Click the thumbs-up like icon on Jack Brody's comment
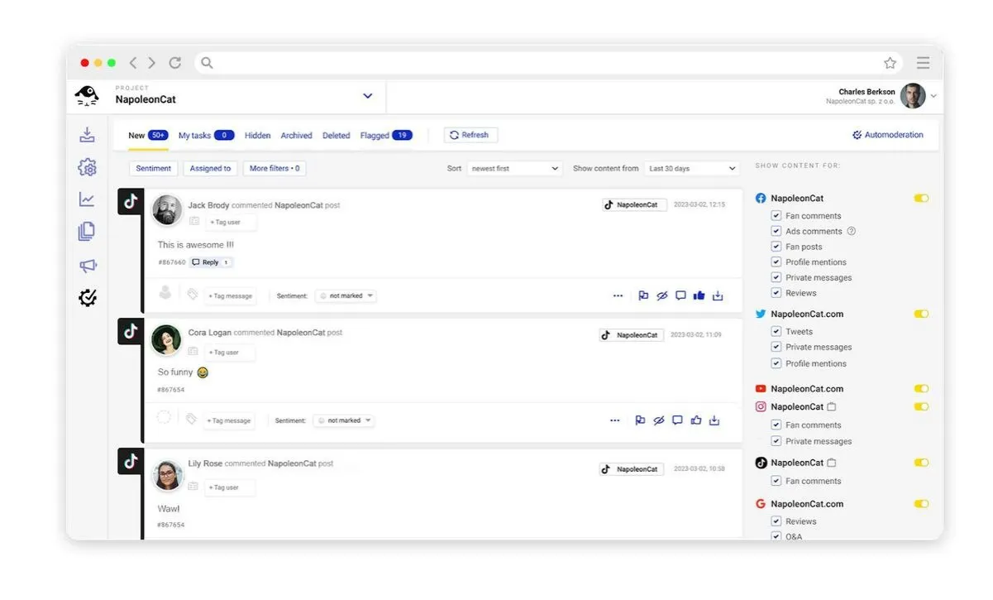The image size is (993, 600). click(x=699, y=295)
